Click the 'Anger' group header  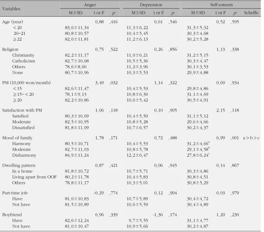pyautogui.click(x=90, y=5)
